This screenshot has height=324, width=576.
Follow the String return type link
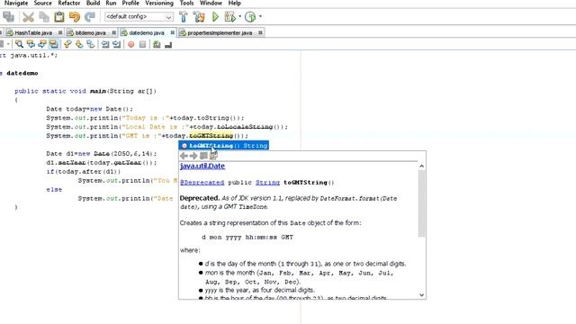tap(267, 183)
